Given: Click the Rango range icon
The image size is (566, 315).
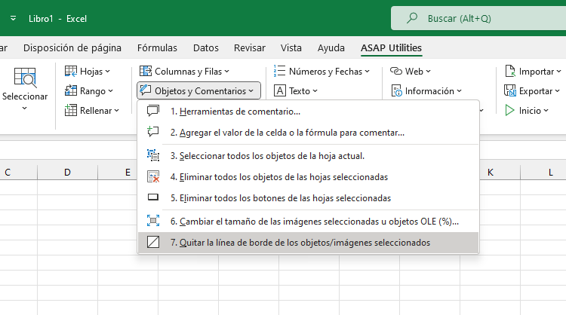Looking at the screenshot, I should tap(71, 91).
